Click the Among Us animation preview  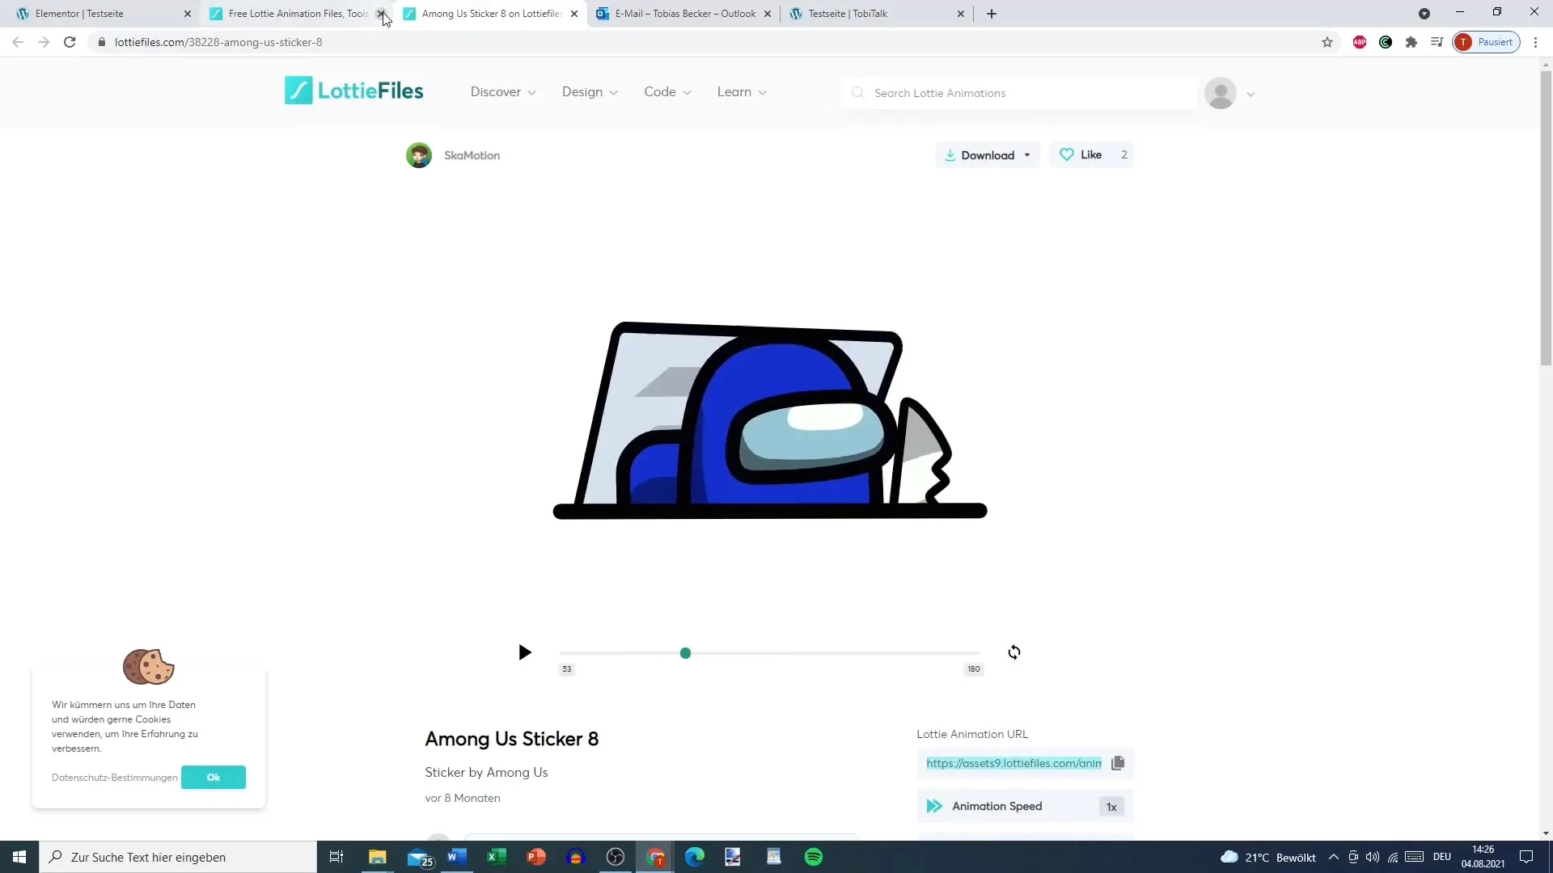[x=770, y=420]
